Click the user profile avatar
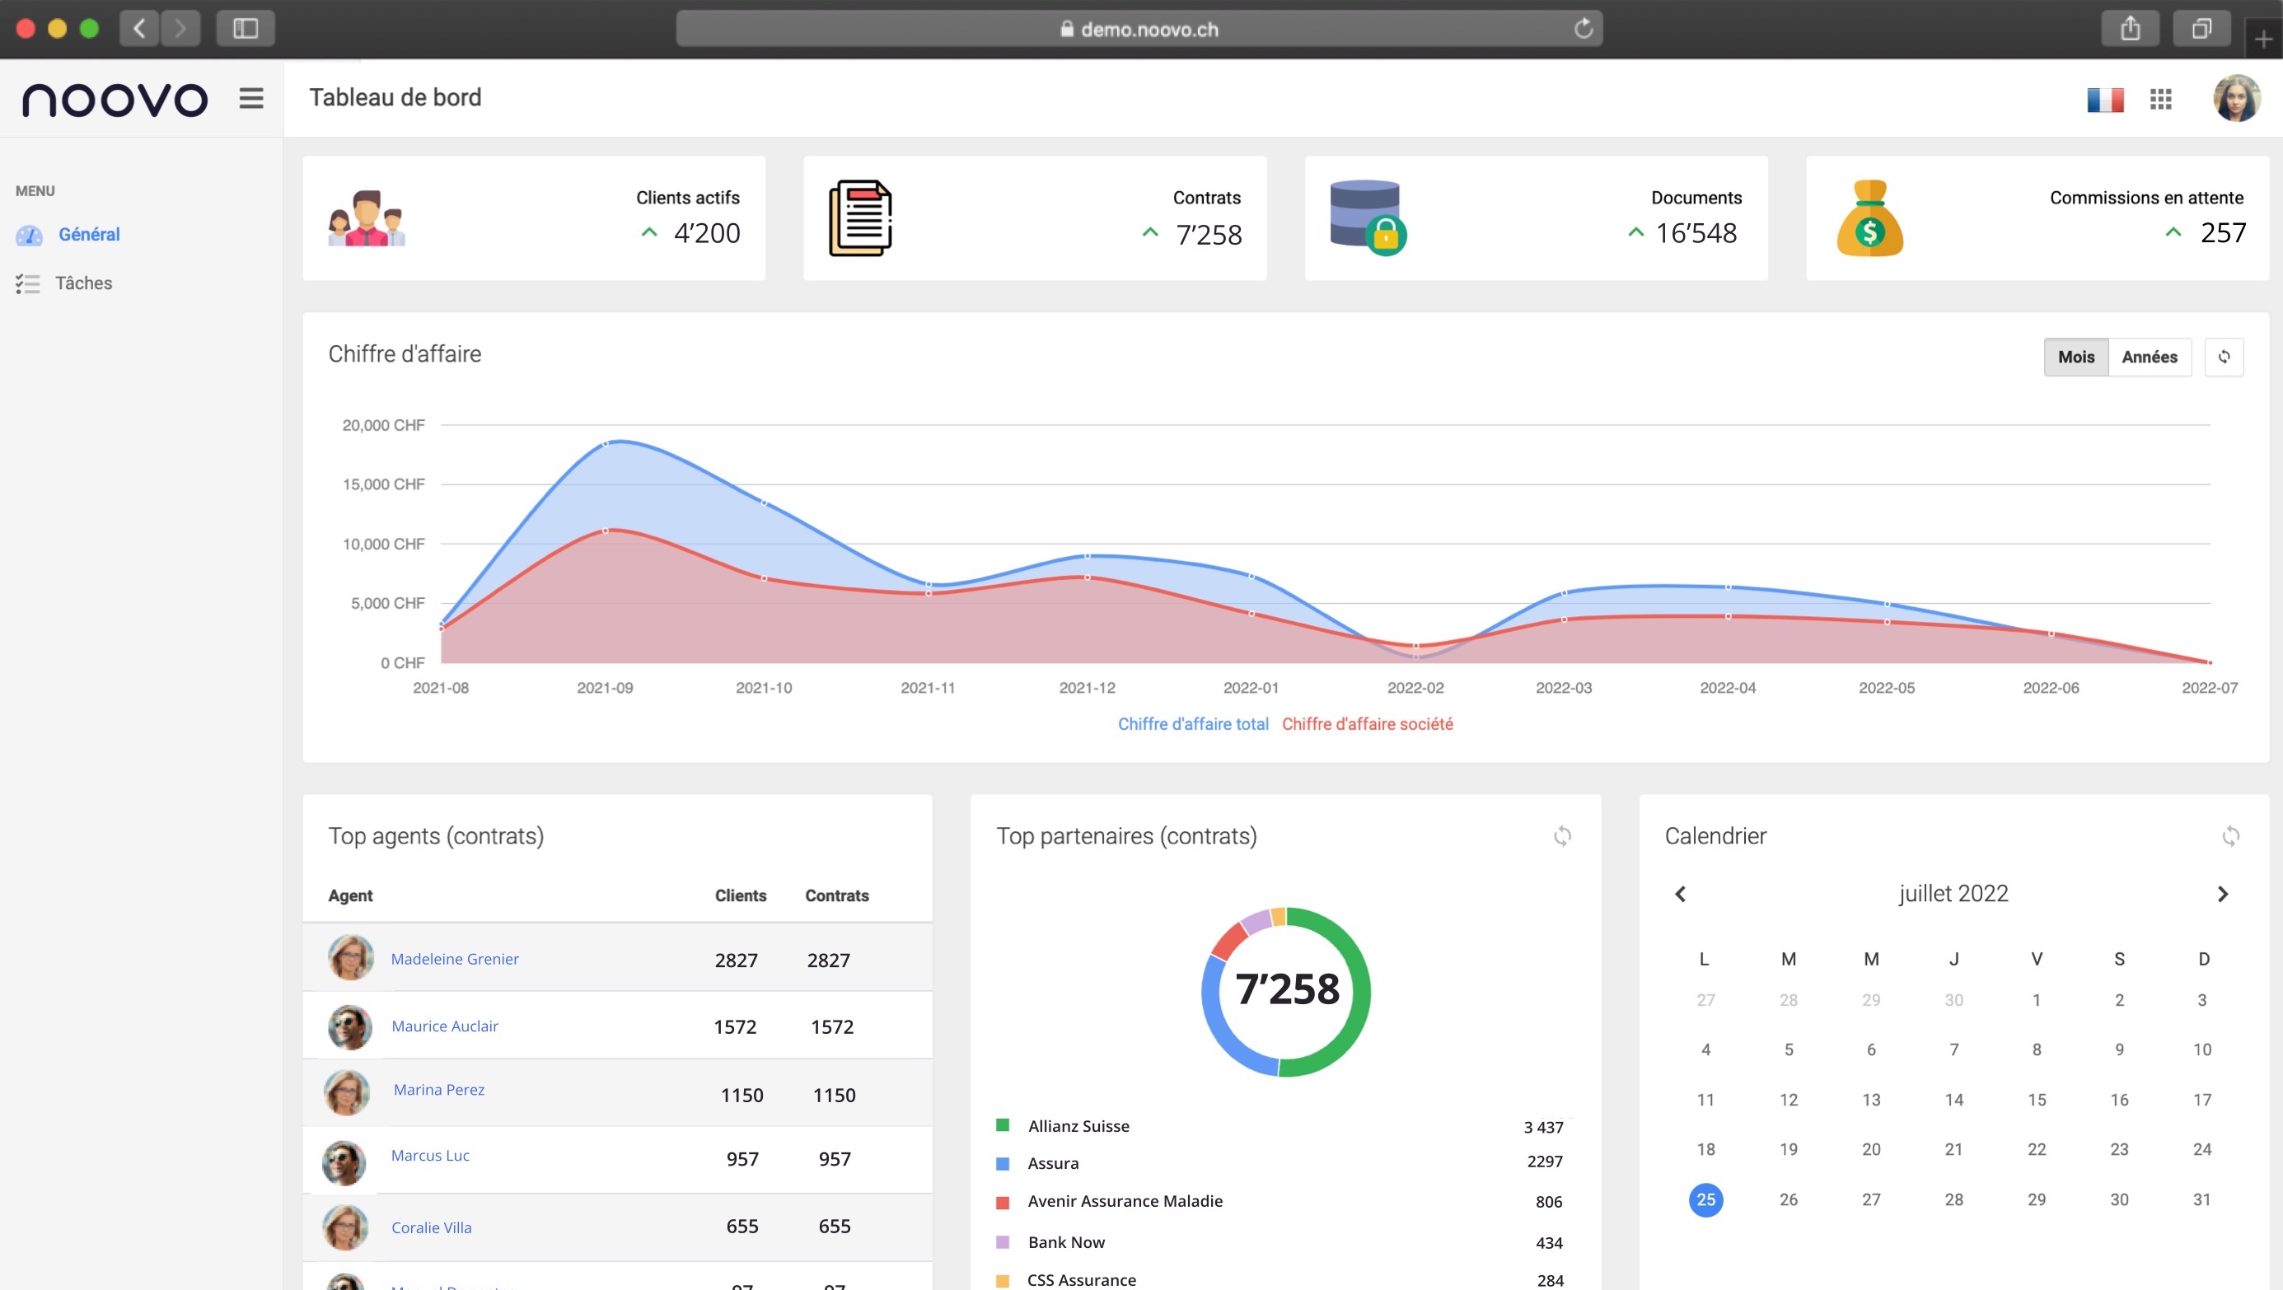 [x=2236, y=98]
